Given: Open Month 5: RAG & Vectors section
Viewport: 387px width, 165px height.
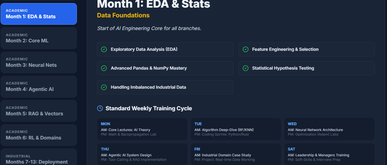Looking at the screenshot, I should tap(39, 111).
